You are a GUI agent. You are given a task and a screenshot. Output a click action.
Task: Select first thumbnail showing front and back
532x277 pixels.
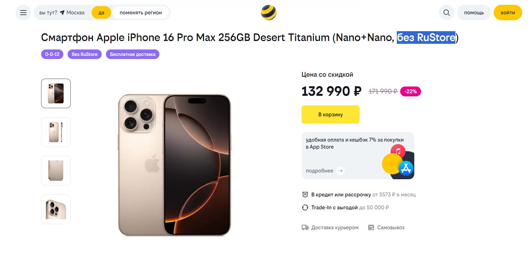coord(56,94)
